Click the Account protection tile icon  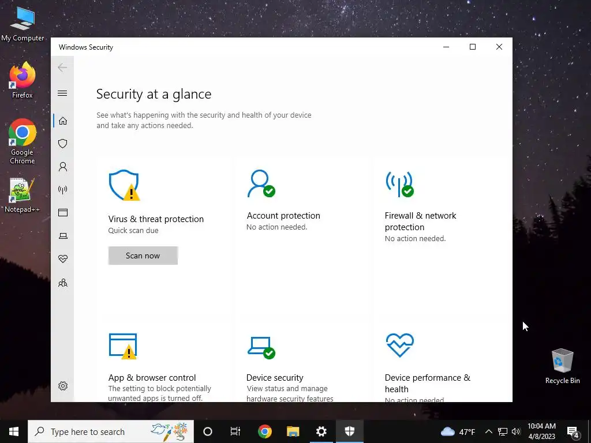pos(261,184)
